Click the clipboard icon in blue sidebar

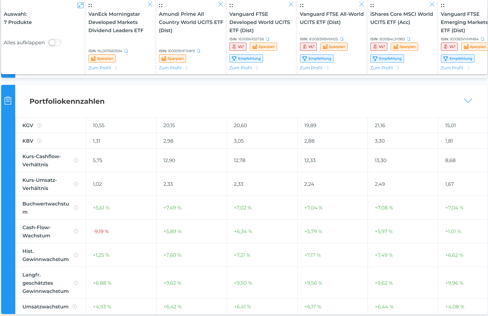pos(8,101)
